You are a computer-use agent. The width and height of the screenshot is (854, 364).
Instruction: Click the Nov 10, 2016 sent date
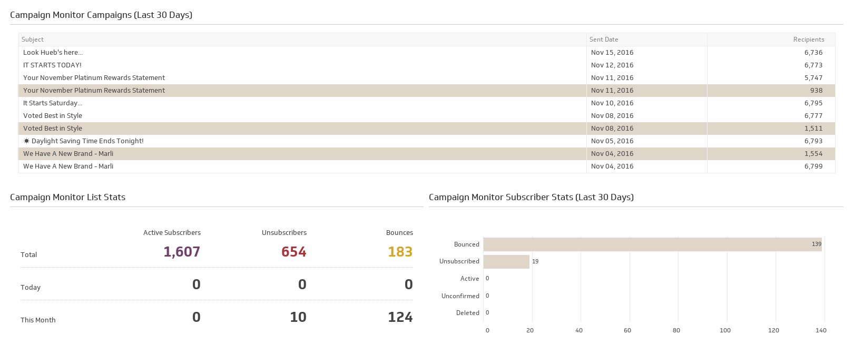tap(612, 103)
